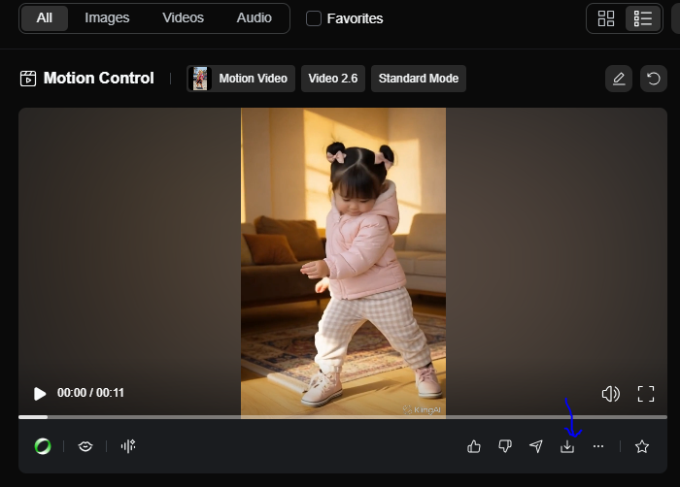
Task: Click the edit pencil icon
Action: (619, 79)
